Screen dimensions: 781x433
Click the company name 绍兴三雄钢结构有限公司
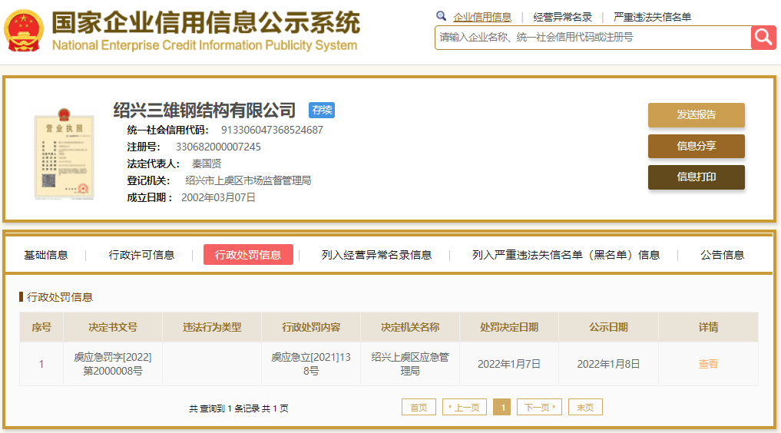click(204, 110)
